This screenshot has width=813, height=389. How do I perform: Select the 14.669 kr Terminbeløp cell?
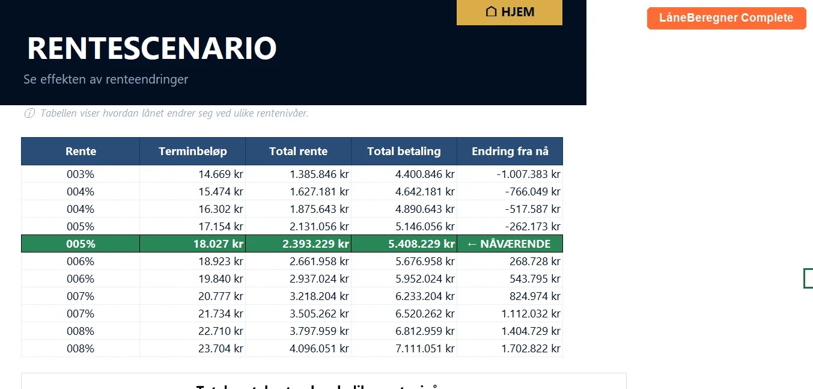click(x=193, y=174)
